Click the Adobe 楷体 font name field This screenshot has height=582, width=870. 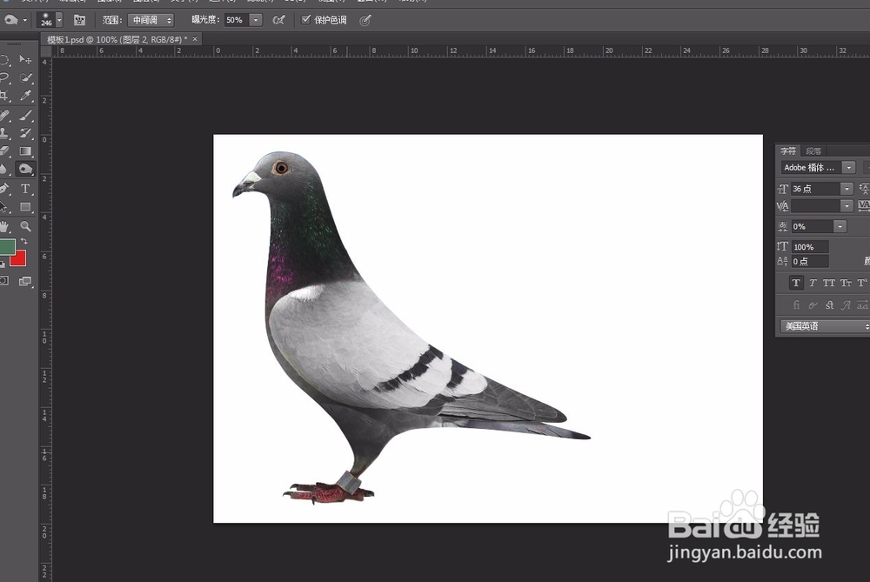pos(812,168)
